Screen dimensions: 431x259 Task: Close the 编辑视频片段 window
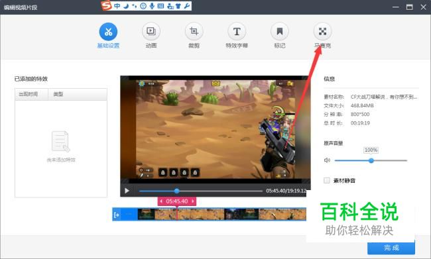coord(423,7)
